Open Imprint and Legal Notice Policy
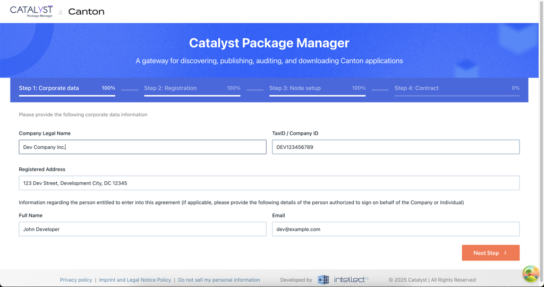 point(135,280)
